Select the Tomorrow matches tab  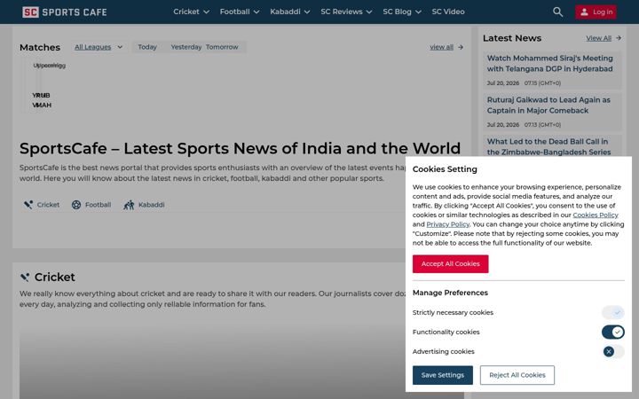point(222,47)
